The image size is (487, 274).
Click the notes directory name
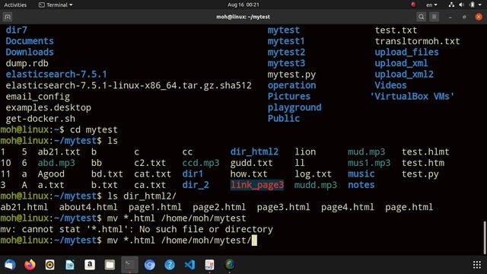[x=361, y=185]
